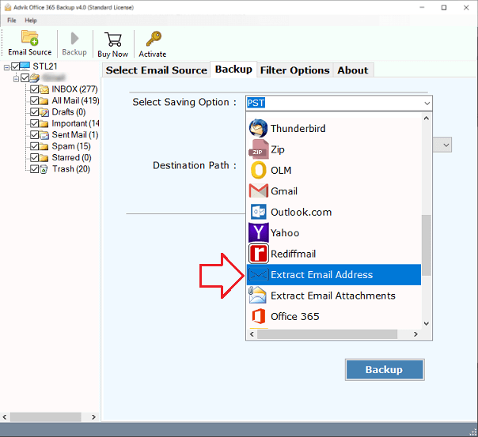Click the Drafts folder icon
Viewport: 478px width, 437px height.
pyautogui.click(x=44, y=112)
